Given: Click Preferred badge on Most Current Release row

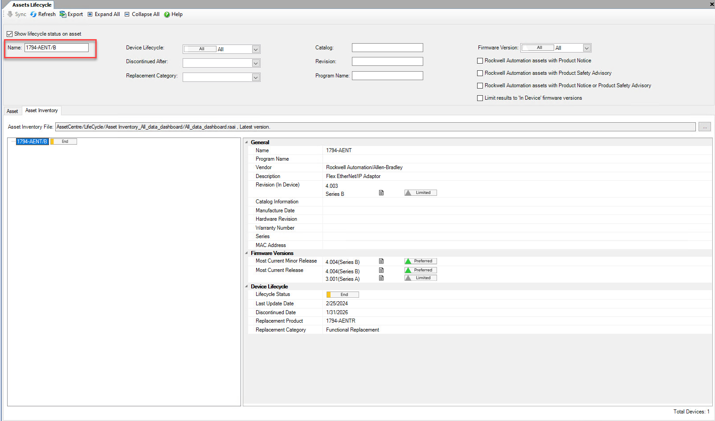Looking at the screenshot, I should pyautogui.click(x=421, y=270).
